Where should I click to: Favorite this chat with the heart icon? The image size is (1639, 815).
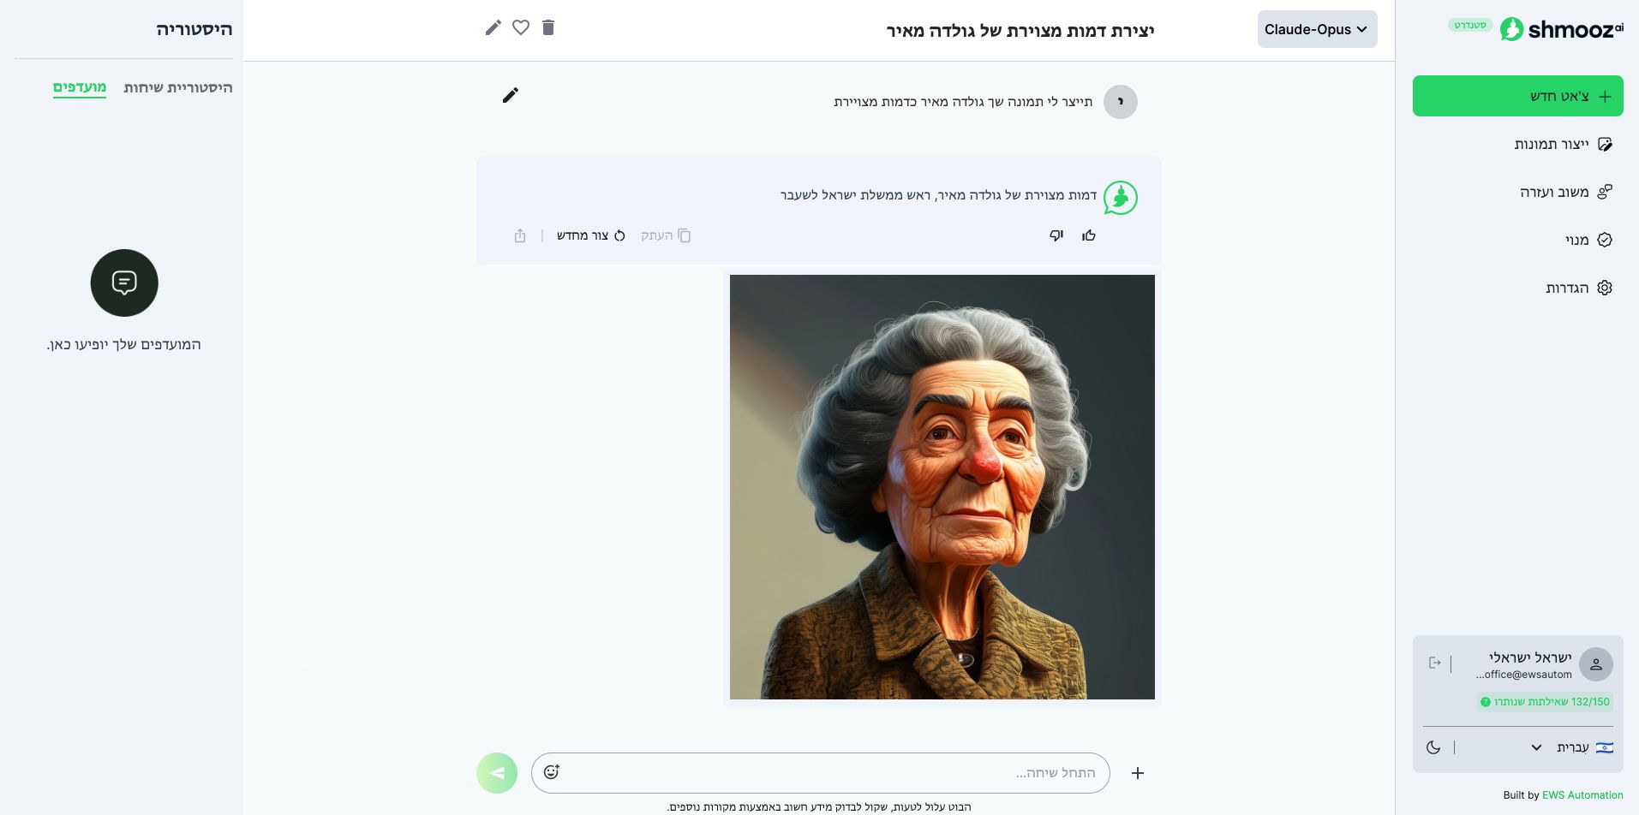(x=521, y=27)
